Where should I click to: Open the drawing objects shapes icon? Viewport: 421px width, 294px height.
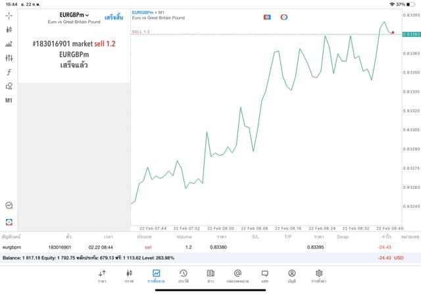pyautogui.click(x=9, y=86)
